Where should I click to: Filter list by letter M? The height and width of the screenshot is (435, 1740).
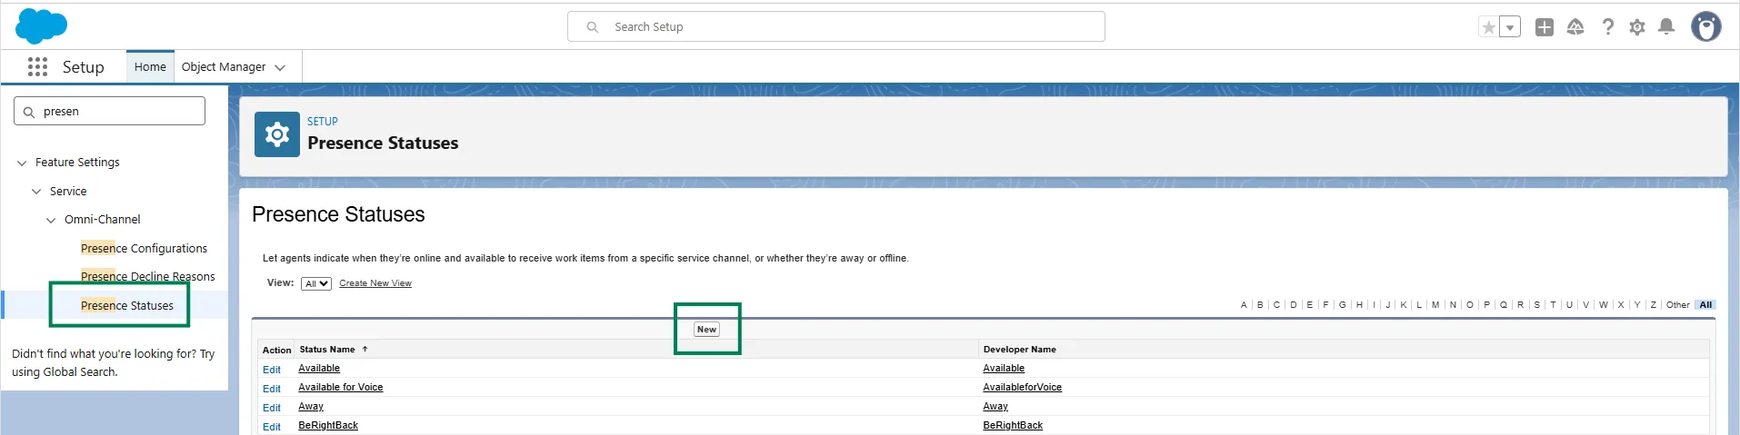click(x=1435, y=305)
